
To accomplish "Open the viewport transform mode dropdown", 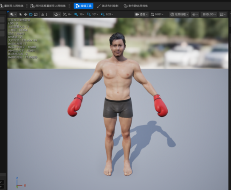I will tap(13, 14).
